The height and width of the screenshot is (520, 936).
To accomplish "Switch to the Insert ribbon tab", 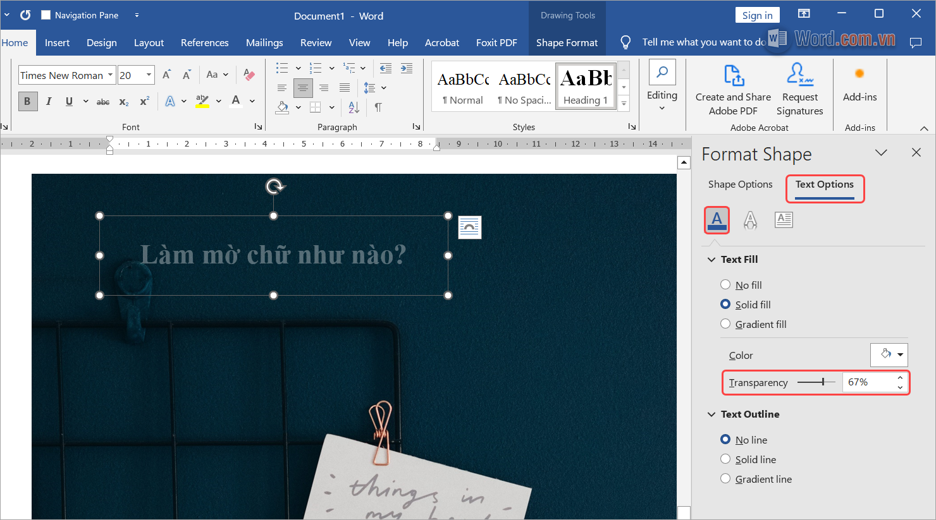I will click(57, 42).
